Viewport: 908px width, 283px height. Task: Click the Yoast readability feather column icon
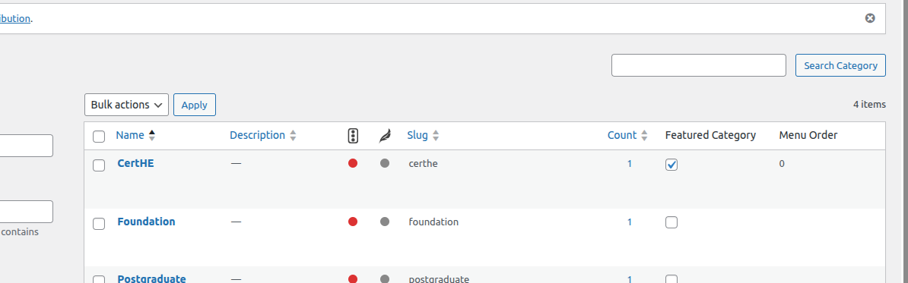point(385,136)
